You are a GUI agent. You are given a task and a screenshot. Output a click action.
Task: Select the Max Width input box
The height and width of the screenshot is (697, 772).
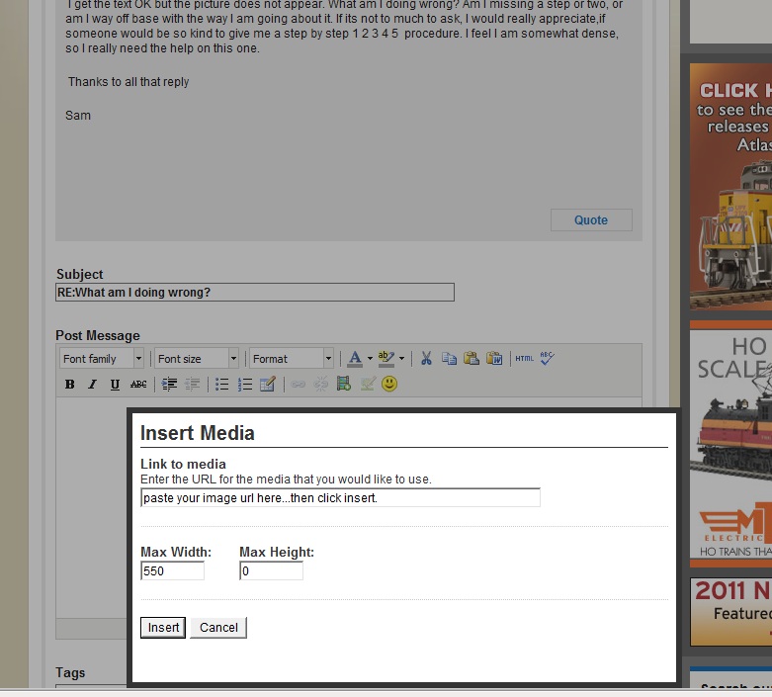tap(172, 571)
